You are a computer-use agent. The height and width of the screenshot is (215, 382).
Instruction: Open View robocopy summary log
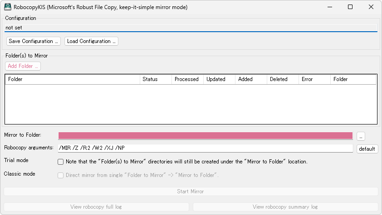pyautogui.click(x=285, y=207)
